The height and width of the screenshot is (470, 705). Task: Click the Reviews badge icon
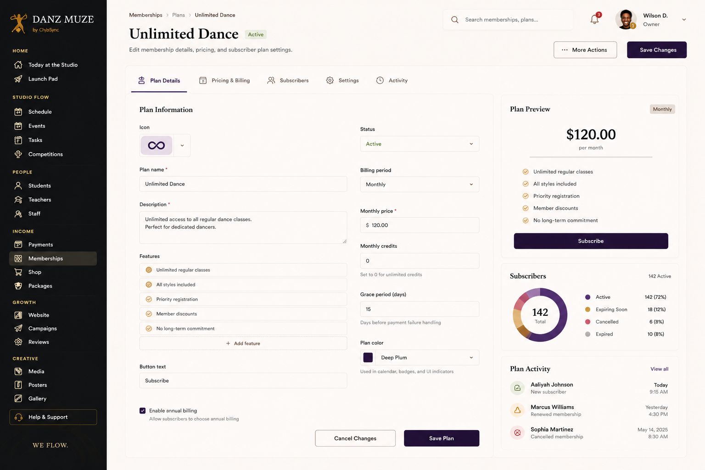point(18,342)
